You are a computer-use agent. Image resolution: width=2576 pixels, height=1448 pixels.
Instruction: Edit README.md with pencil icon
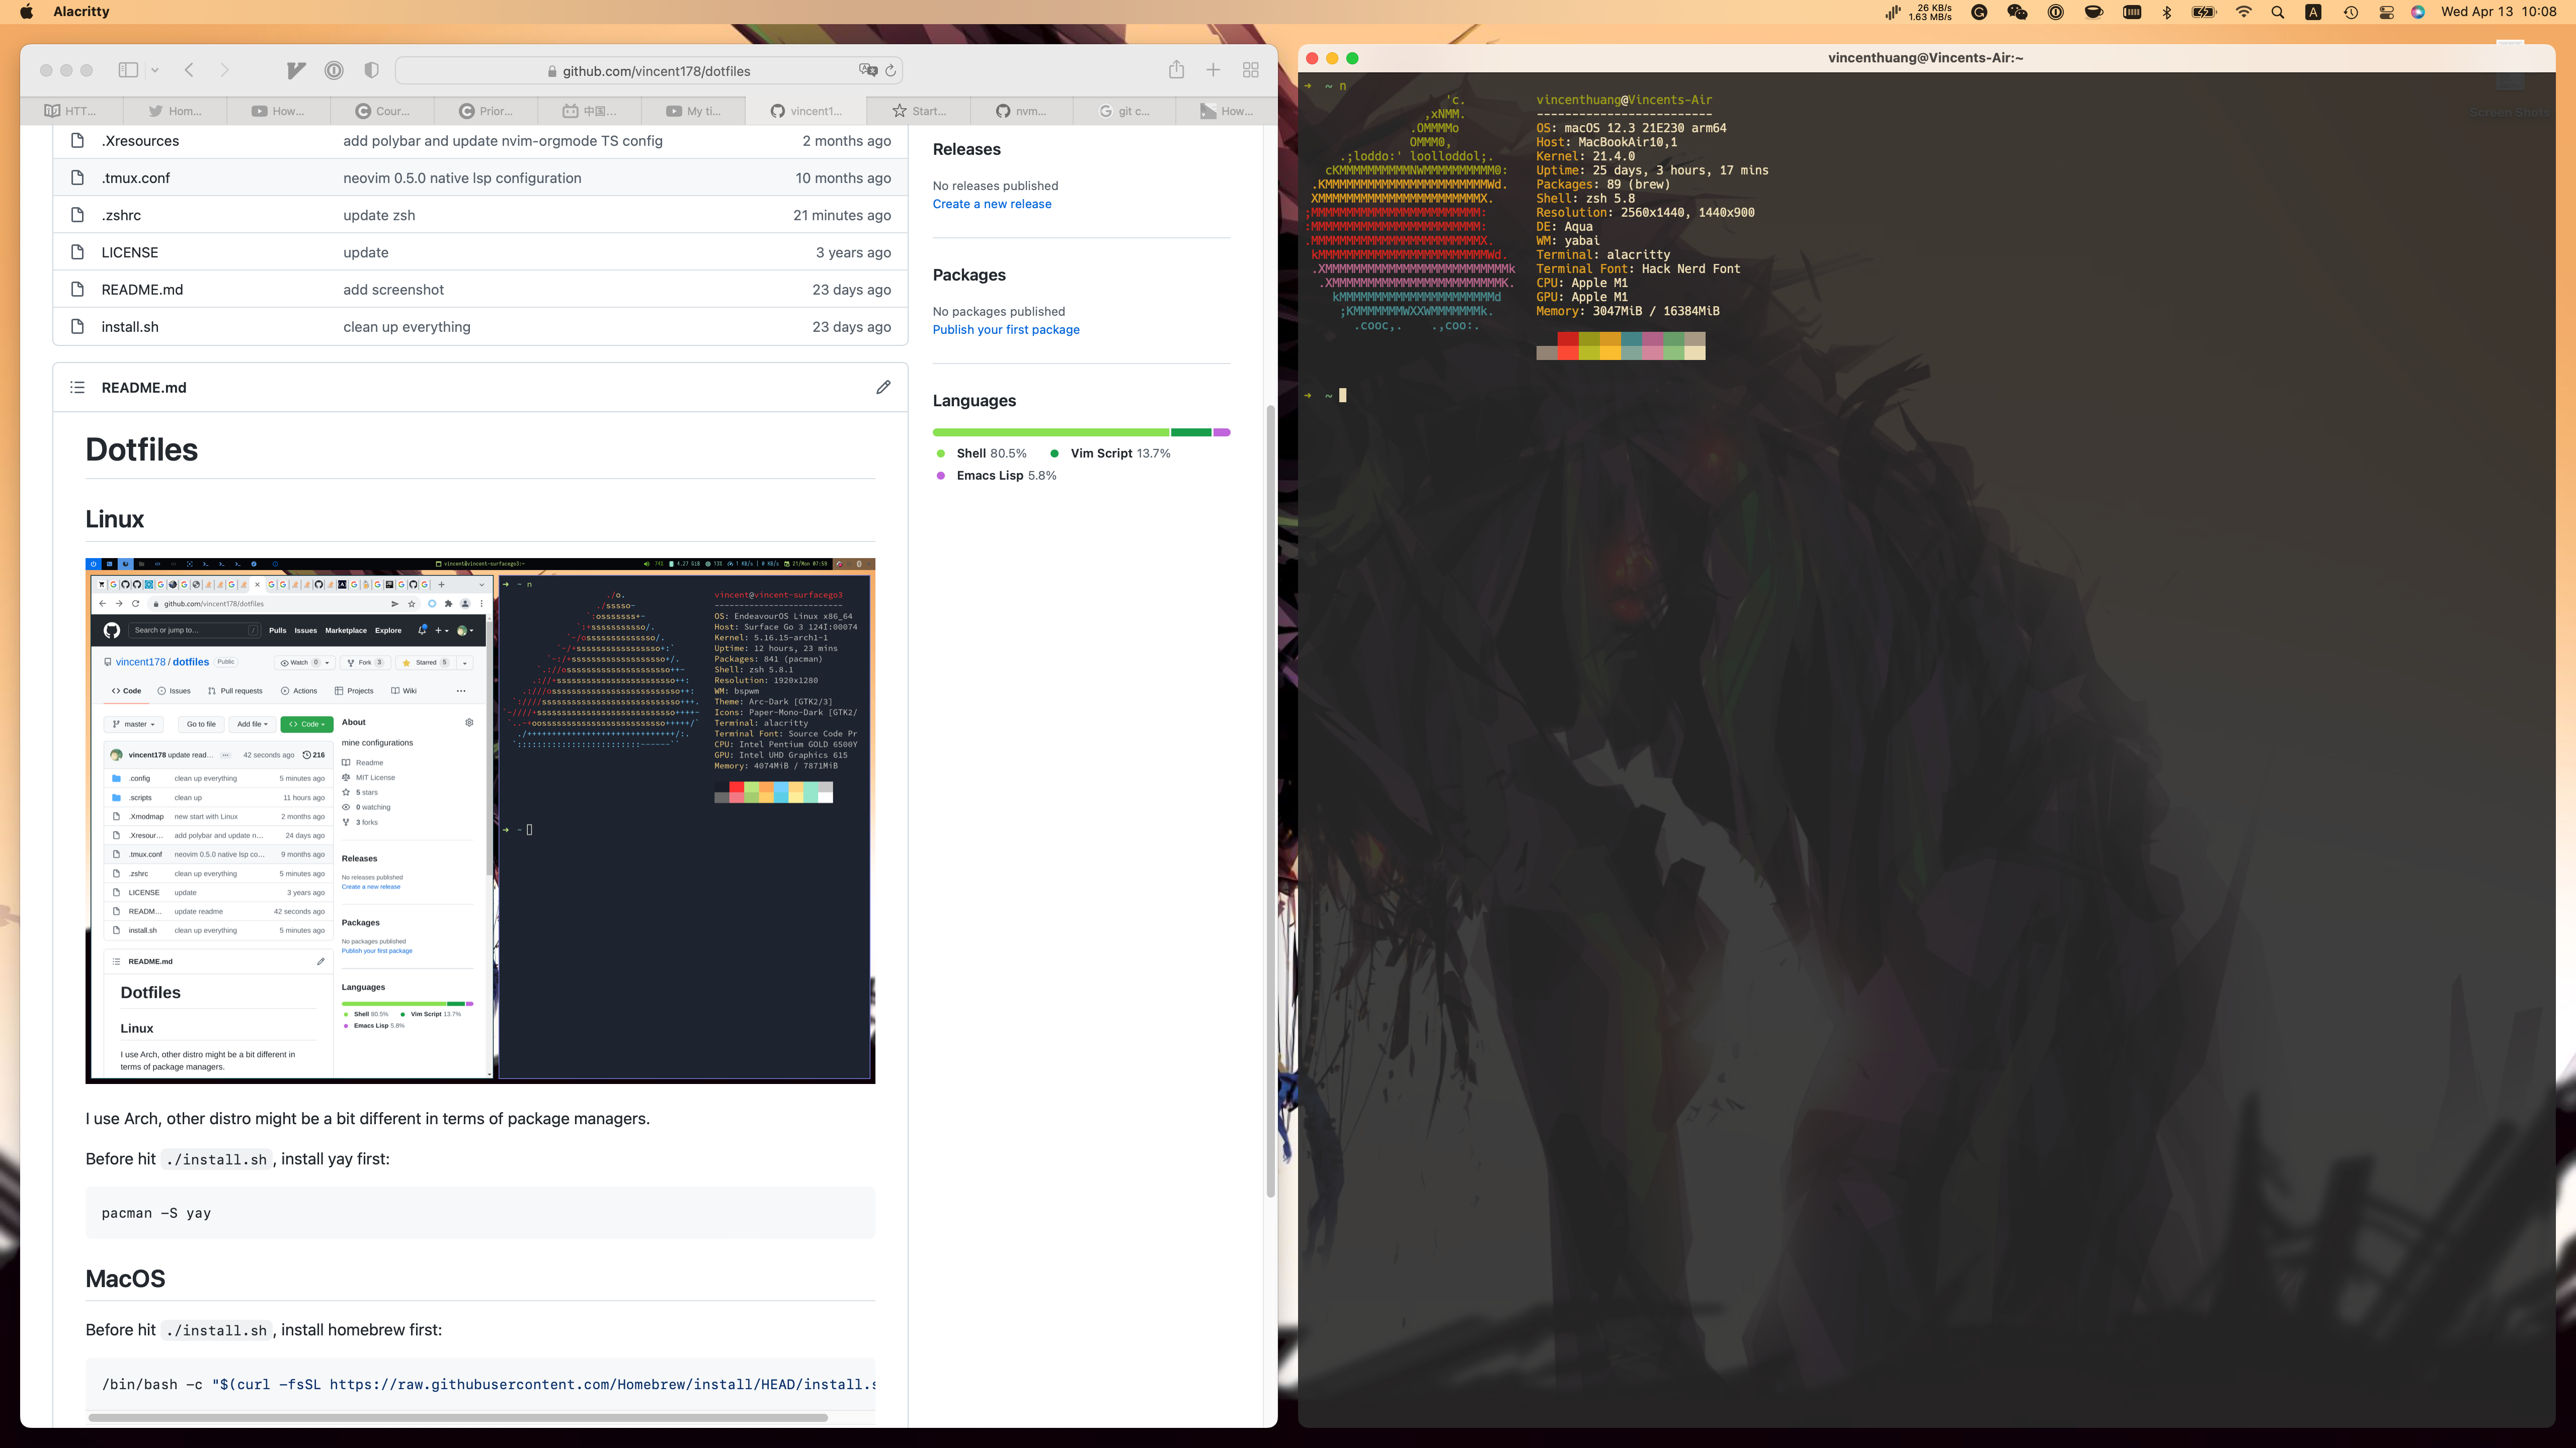coord(883,387)
